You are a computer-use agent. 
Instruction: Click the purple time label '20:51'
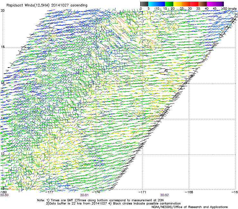coord(84,195)
